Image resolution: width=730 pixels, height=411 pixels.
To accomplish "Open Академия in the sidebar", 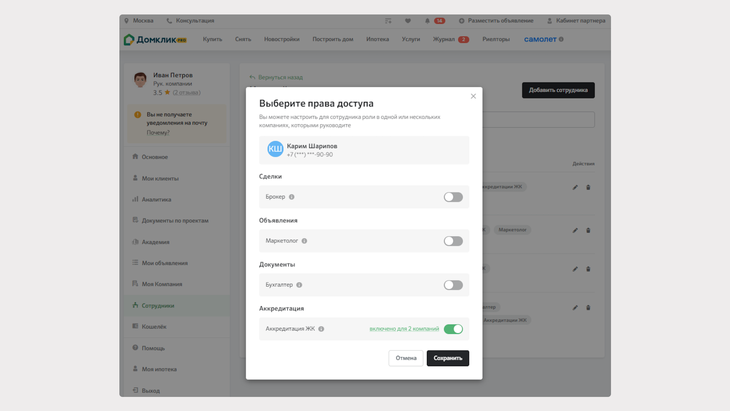I will tap(177, 242).
